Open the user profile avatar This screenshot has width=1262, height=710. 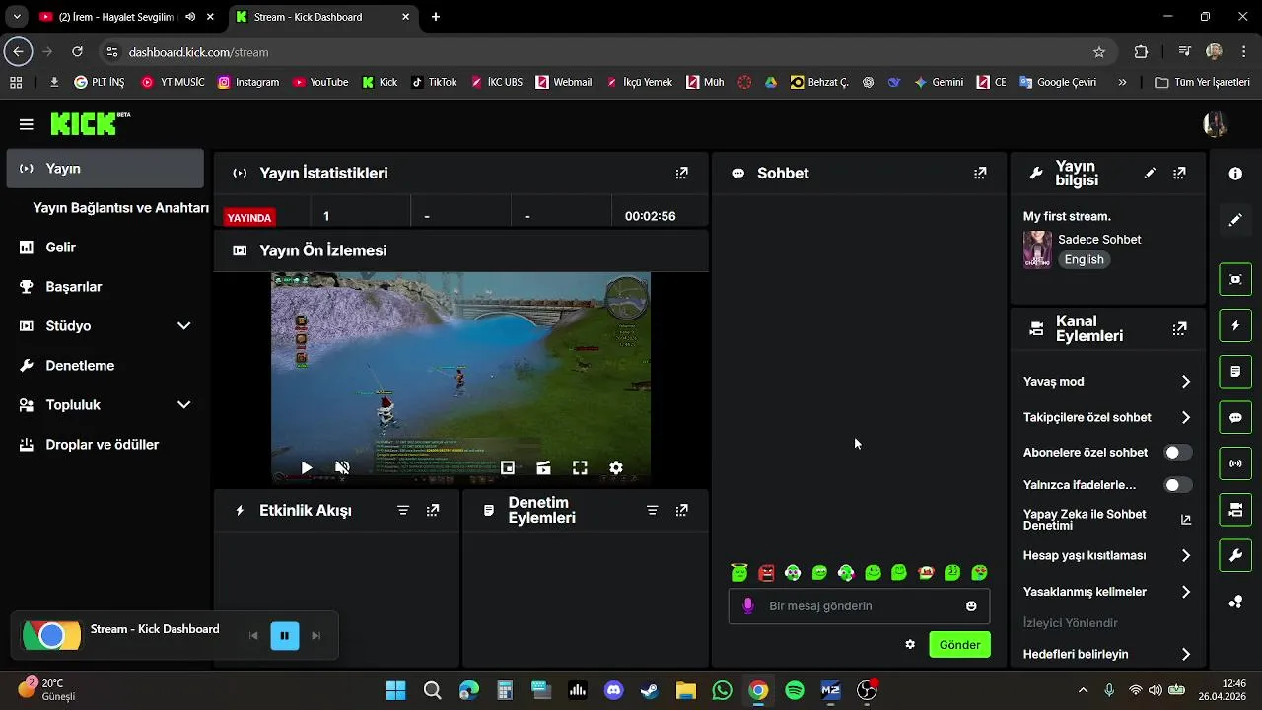1215,124
